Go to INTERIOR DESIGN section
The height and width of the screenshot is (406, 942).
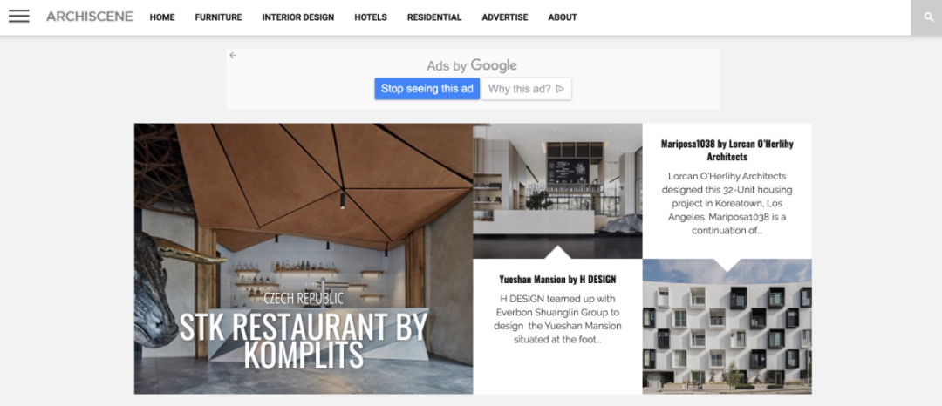pos(298,17)
